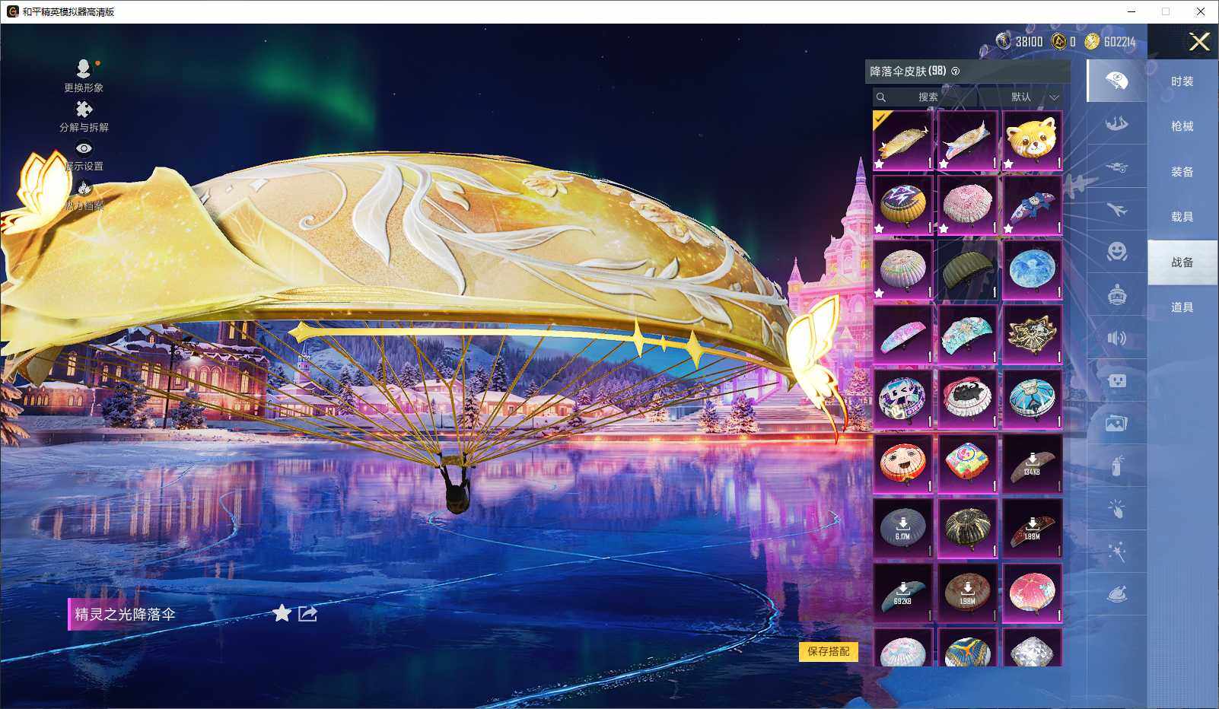
Task: Favorite the 精灵之光降落伞 with the star
Action: pyautogui.click(x=282, y=613)
